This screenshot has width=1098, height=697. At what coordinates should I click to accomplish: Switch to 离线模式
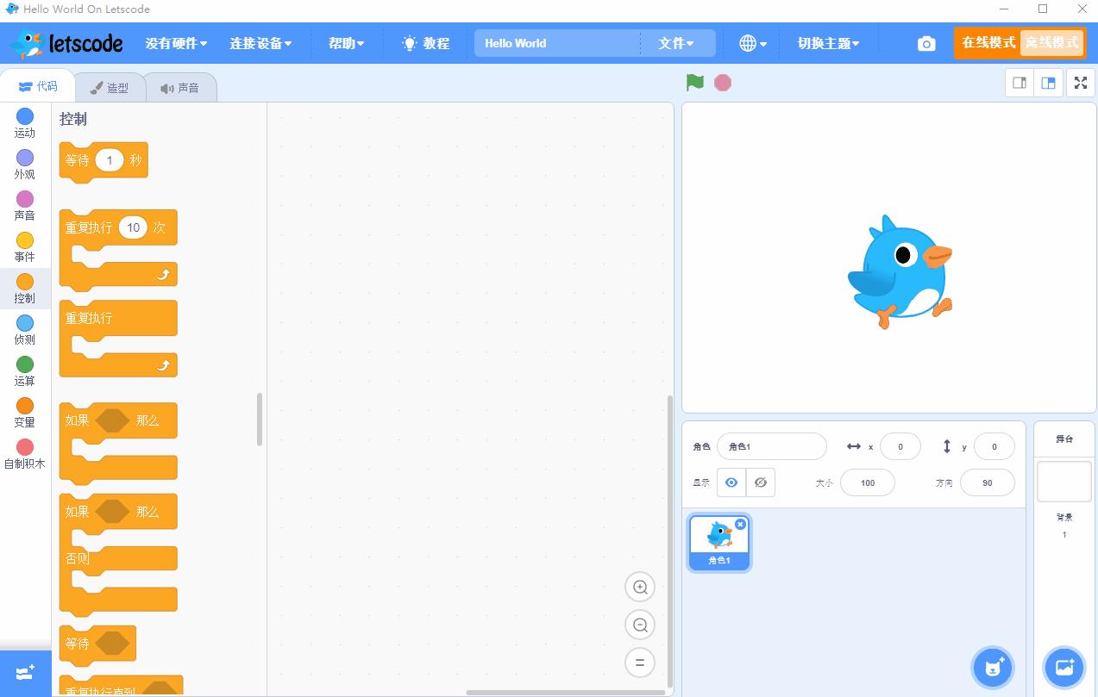pos(1051,42)
